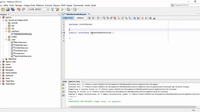Image resolution: width=200 pixels, height=112 pixels.
Task: Click Toggle Rectangular Selection icon
Action: point(118,18)
